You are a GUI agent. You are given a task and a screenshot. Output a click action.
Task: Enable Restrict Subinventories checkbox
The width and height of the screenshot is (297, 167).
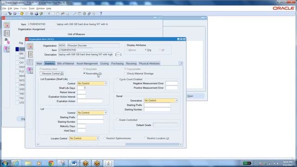pos(104,138)
